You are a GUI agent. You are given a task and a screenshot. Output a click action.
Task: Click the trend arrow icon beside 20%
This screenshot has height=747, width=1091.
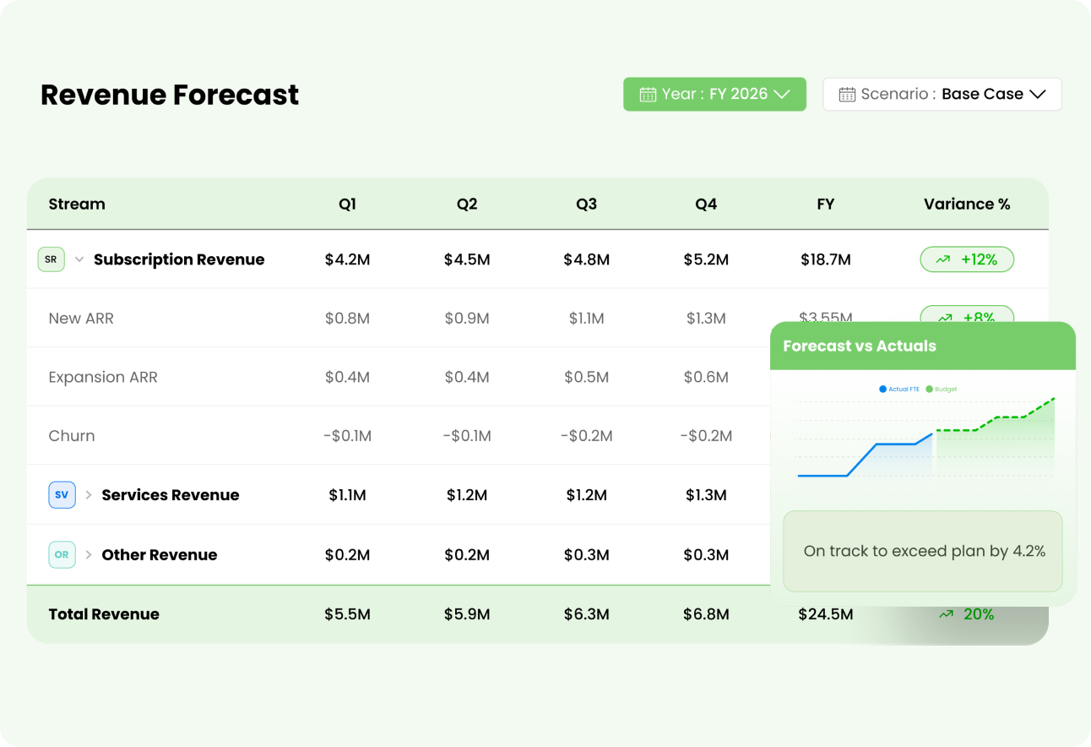click(x=947, y=614)
